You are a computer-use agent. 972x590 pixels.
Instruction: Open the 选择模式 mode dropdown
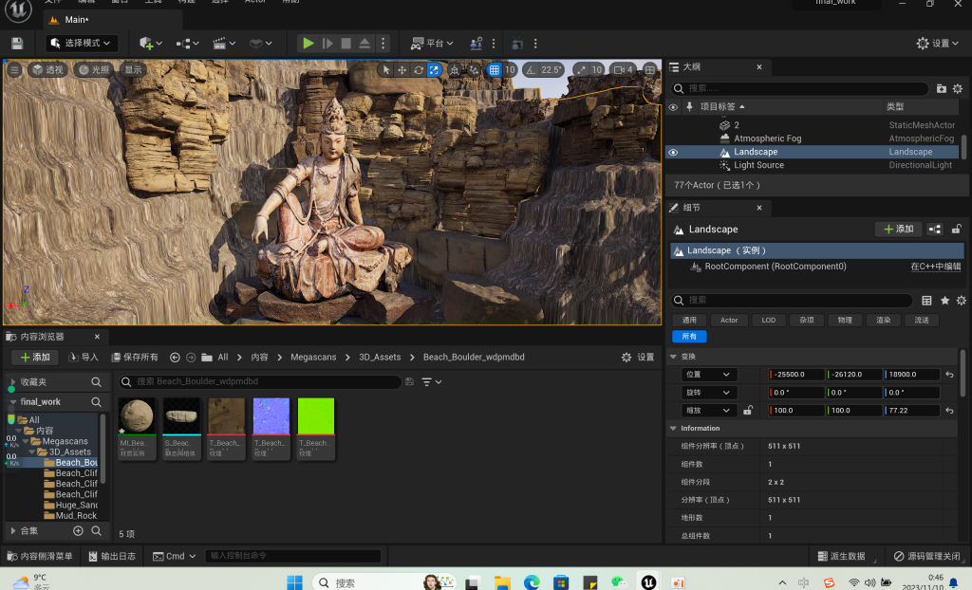click(83, 43)
